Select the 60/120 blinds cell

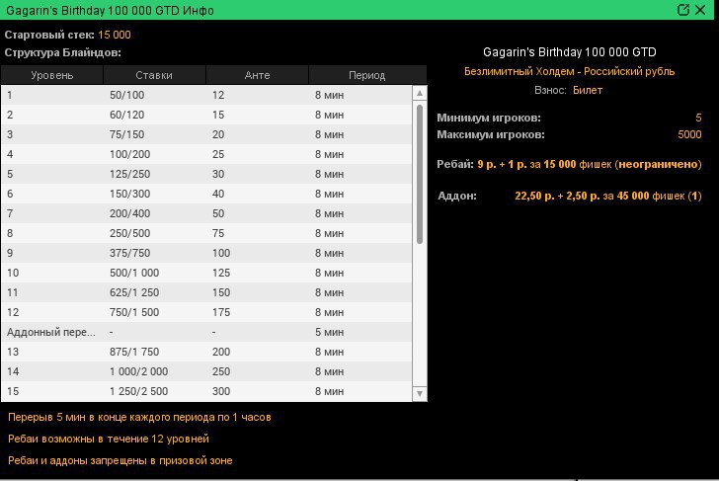pos(127,115)
